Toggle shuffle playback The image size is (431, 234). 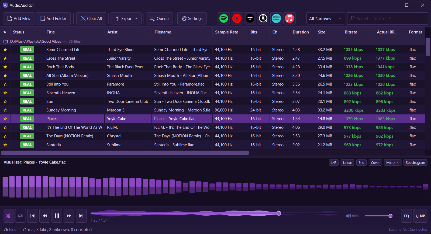point(8,216)
